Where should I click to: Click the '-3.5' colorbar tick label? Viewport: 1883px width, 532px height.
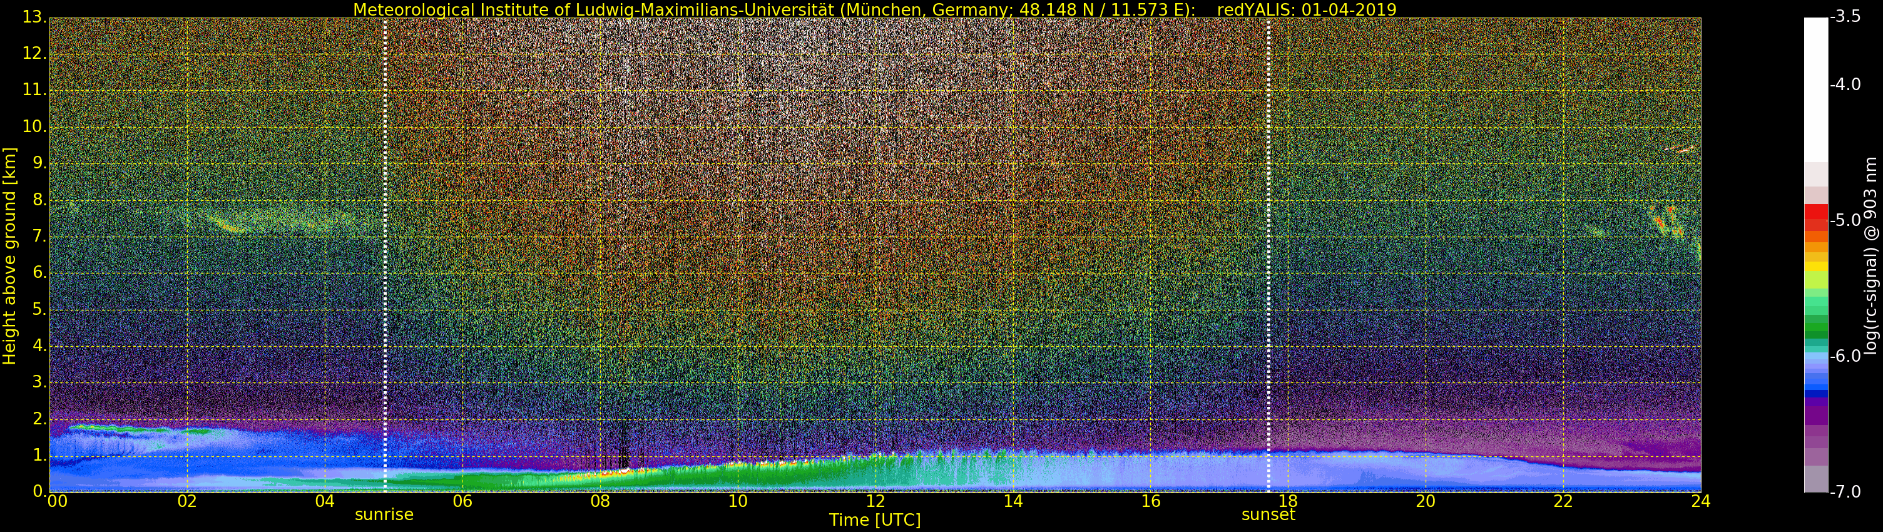[x=1845, y=17]
